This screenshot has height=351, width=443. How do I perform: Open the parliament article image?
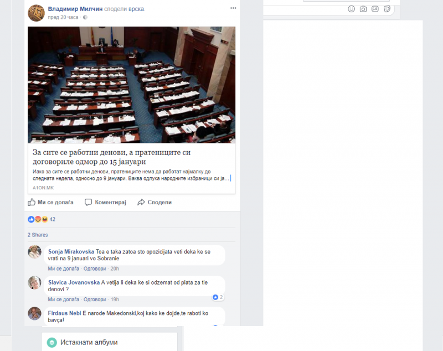[131, 85]
